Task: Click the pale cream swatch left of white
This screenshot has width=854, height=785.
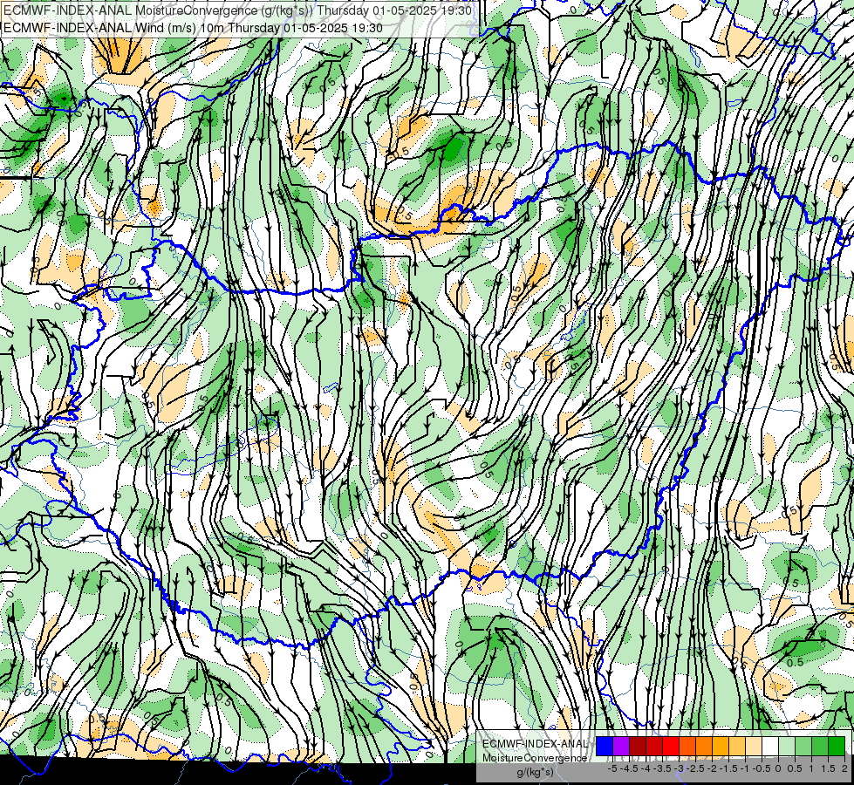Action: coord(754,746)
